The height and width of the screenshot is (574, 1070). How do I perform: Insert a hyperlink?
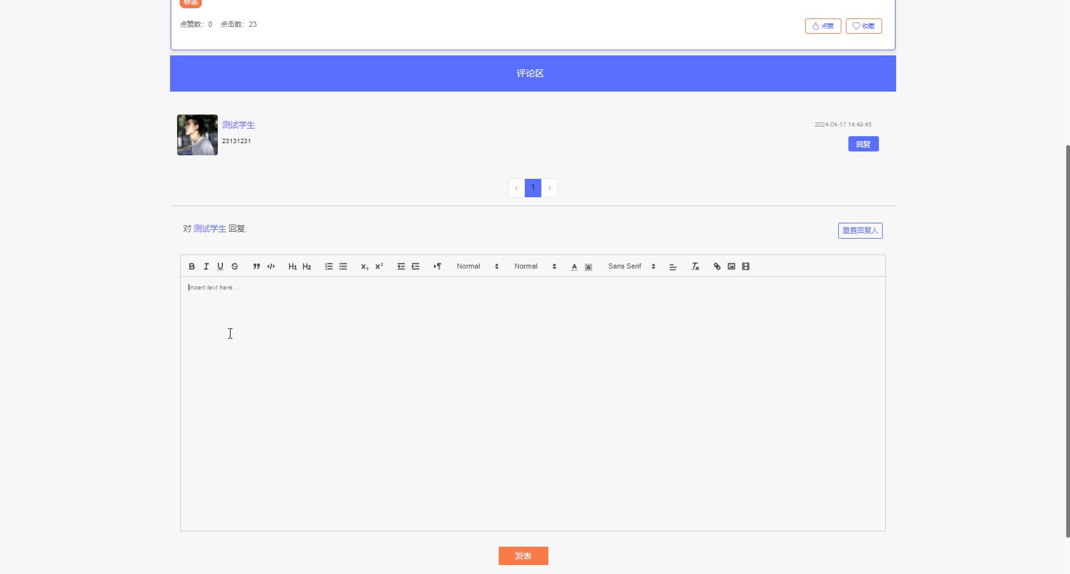717,267
